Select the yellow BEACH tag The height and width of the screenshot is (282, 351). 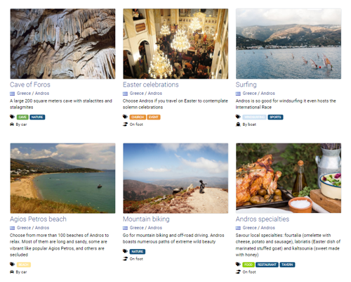point(24,264)
